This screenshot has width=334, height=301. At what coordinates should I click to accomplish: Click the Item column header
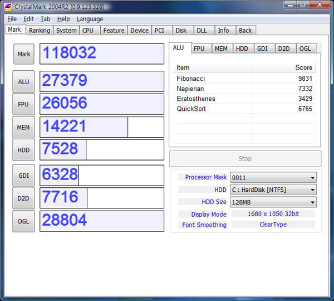tap(213, 67)
